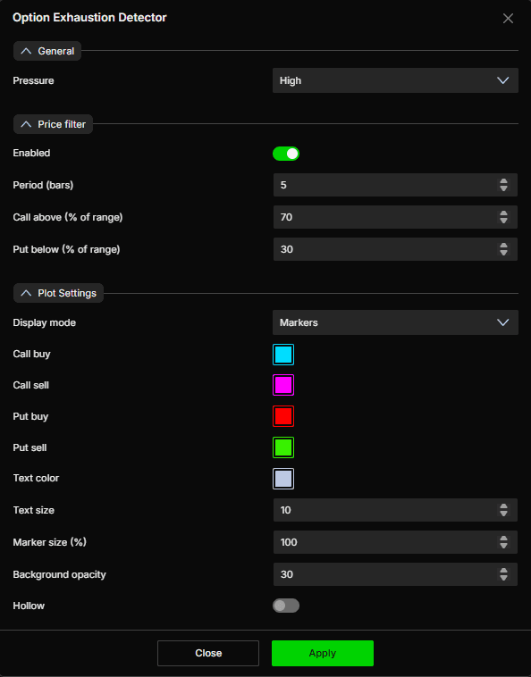This screenshot has width=531, height=677.
Task: Increase Put below value using stepper
Action: click(x=504, y=246)
